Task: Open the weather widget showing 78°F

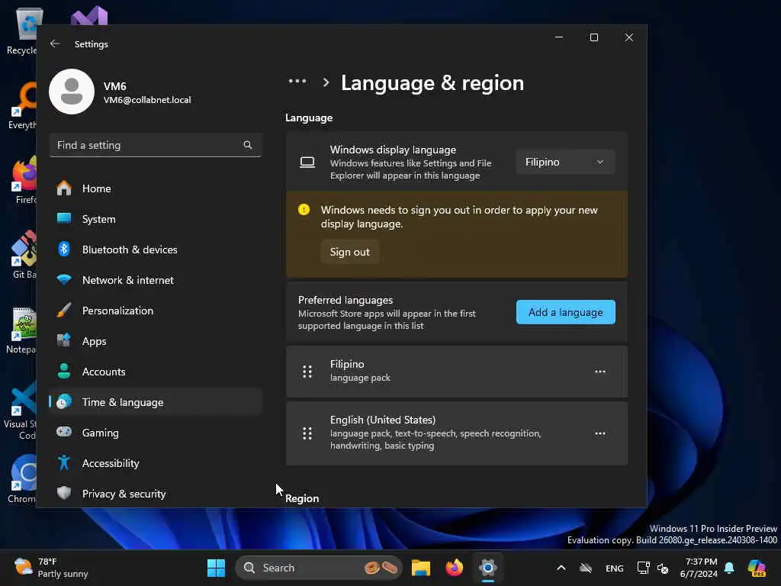Action: coord(51,568)
